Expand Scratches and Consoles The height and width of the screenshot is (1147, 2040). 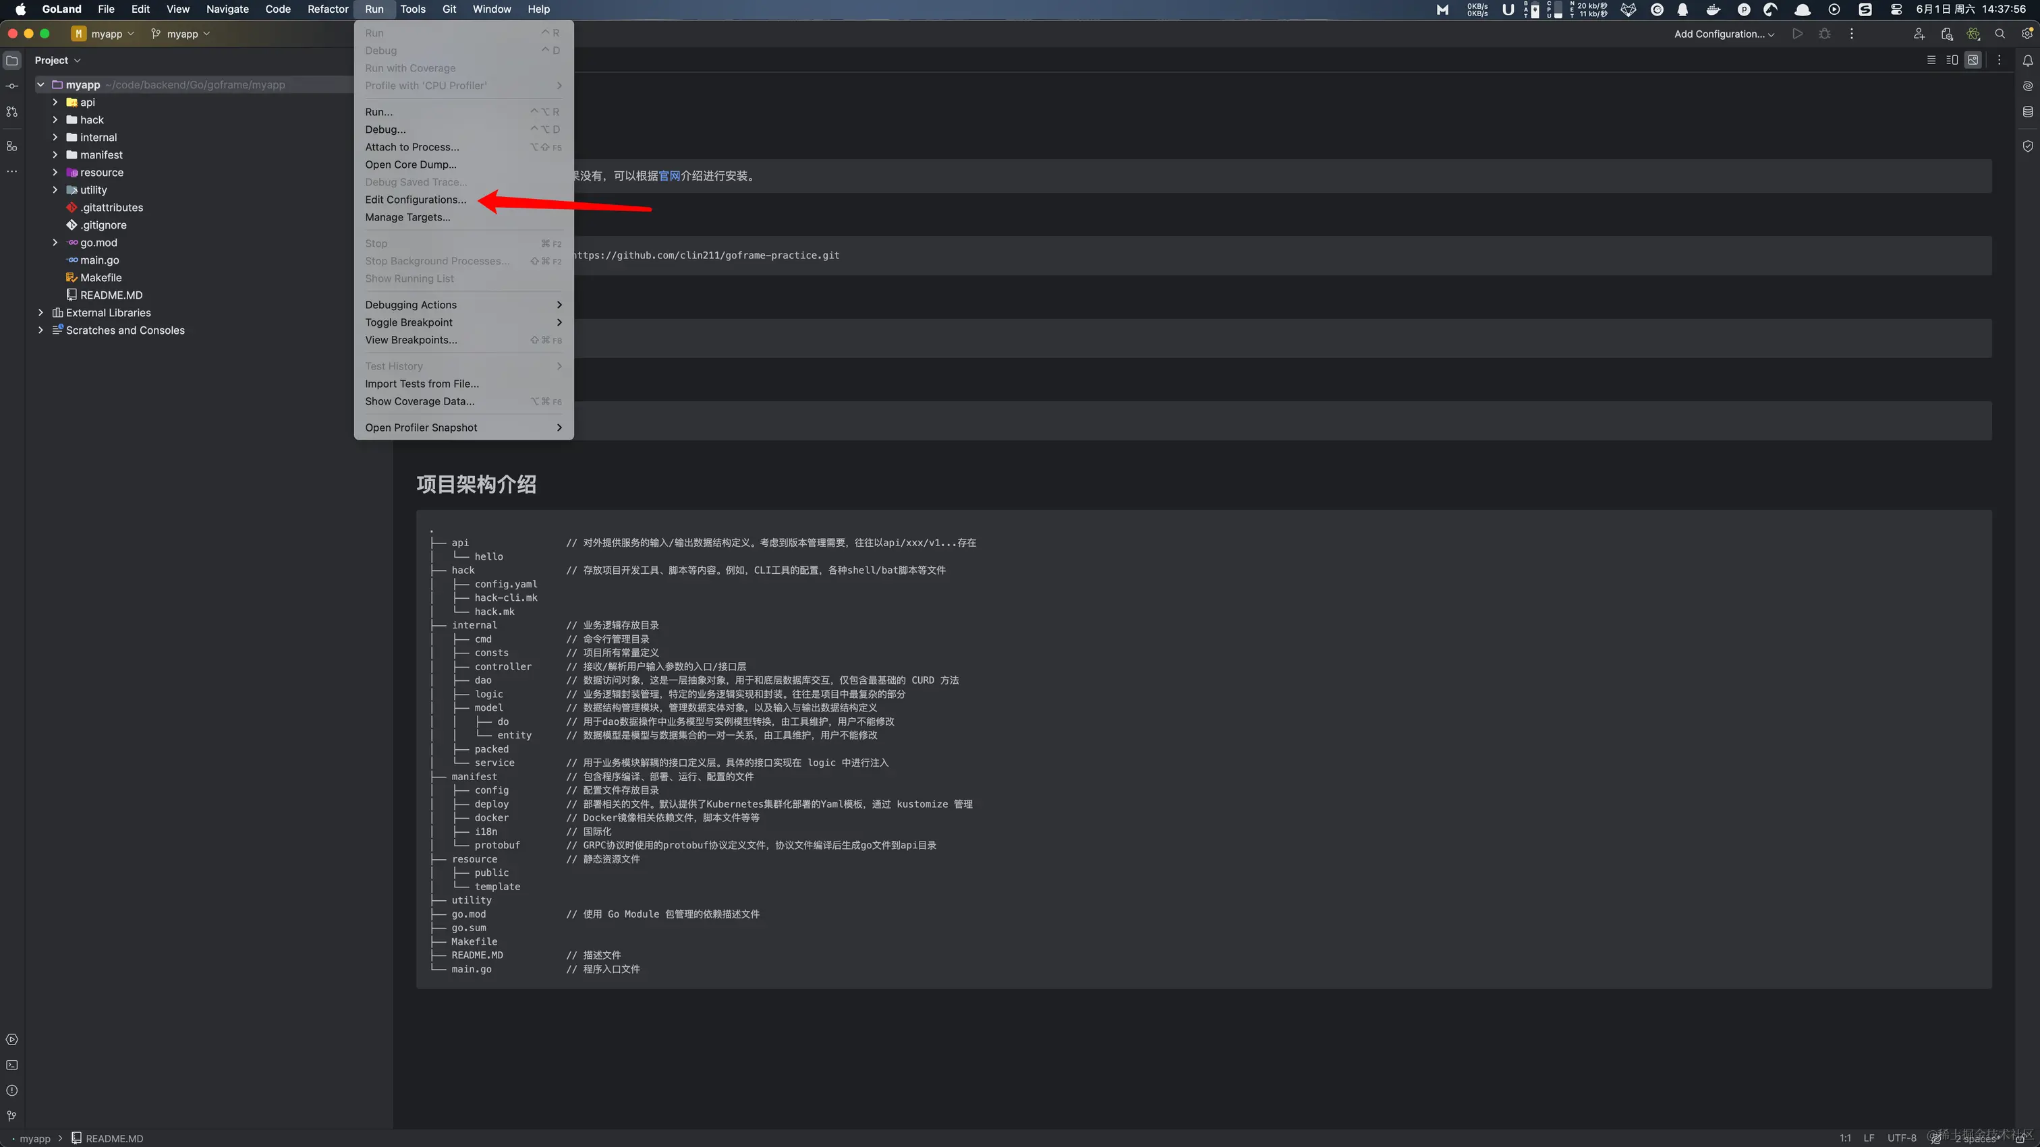click(40, 330)
